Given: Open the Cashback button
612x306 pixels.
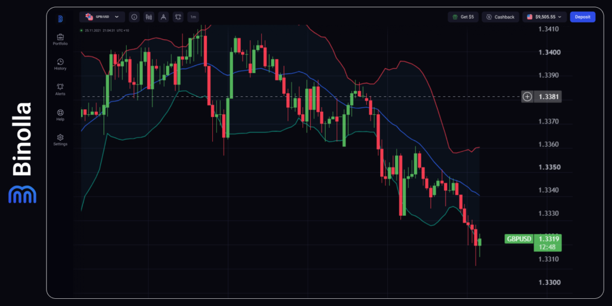Looking at the screenshot, I should click(x=500, y=17).
